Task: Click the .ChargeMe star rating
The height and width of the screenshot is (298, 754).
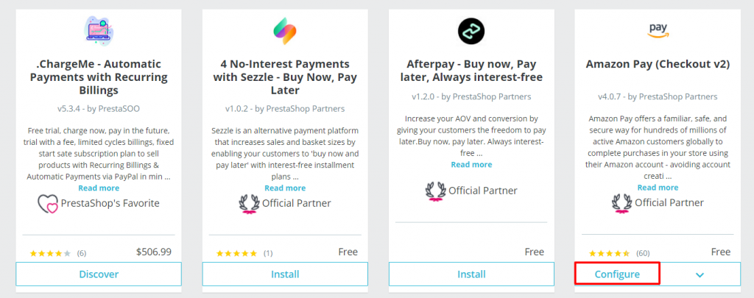Action: tap(50, 253)
